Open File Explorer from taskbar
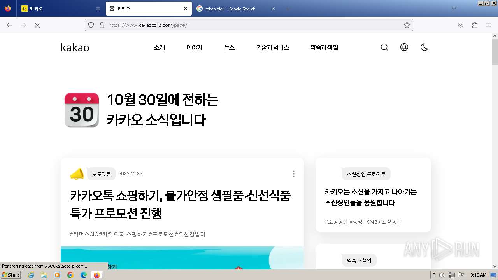Screen dimensions: 498x280 tap(44, 275)
